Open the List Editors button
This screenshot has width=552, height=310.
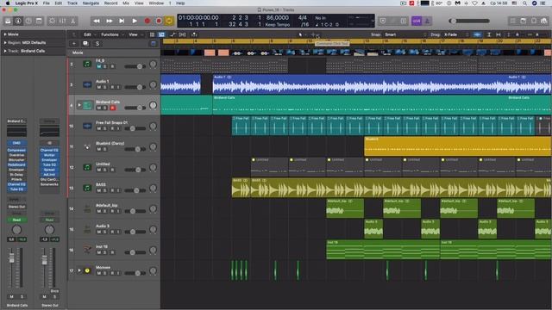point(512,21)
